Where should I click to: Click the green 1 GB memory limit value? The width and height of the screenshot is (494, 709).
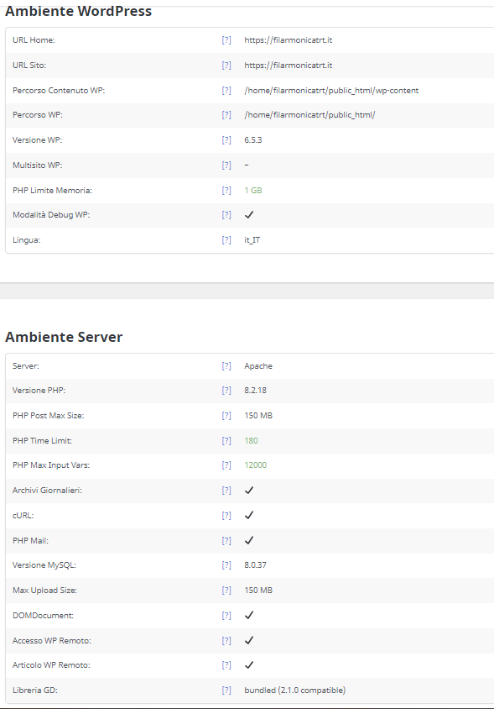252,191
